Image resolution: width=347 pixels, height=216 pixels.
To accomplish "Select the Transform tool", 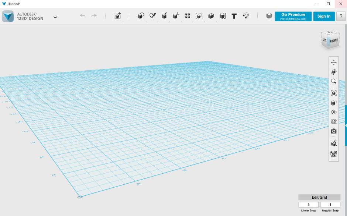I will [x=117, y=15].
